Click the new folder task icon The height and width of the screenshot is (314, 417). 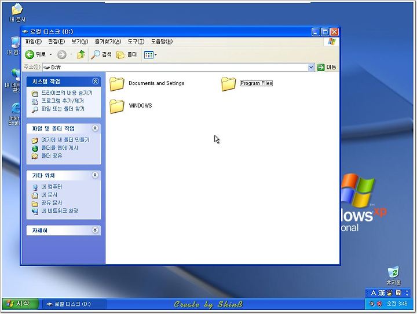pyautogui.click(x=35, y=140)
